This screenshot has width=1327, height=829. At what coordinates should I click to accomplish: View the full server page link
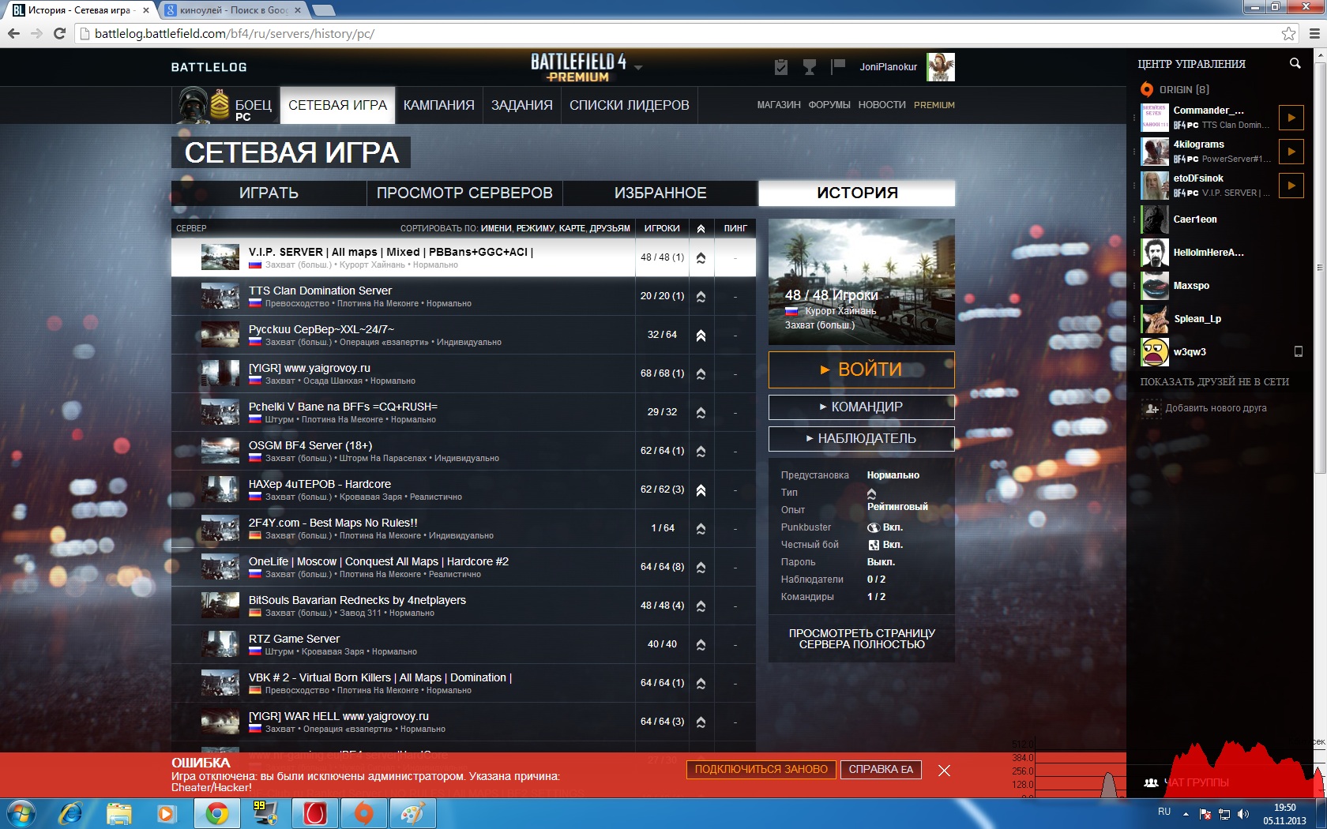pos(862,639)
